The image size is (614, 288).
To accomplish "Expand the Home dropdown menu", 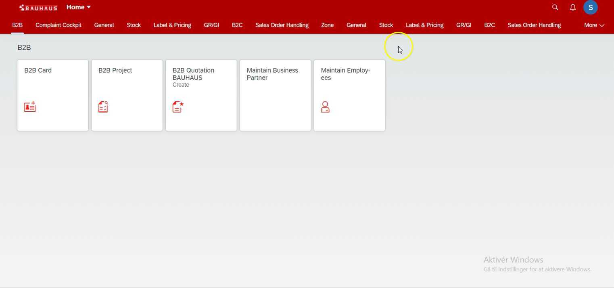I will pyautogui.click(x=79, y=7).
